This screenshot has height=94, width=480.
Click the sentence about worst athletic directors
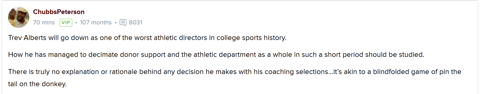tap(147, 38)
